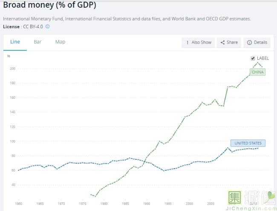
Task: Open the Also Show dropdown
Action: point(198,42)
